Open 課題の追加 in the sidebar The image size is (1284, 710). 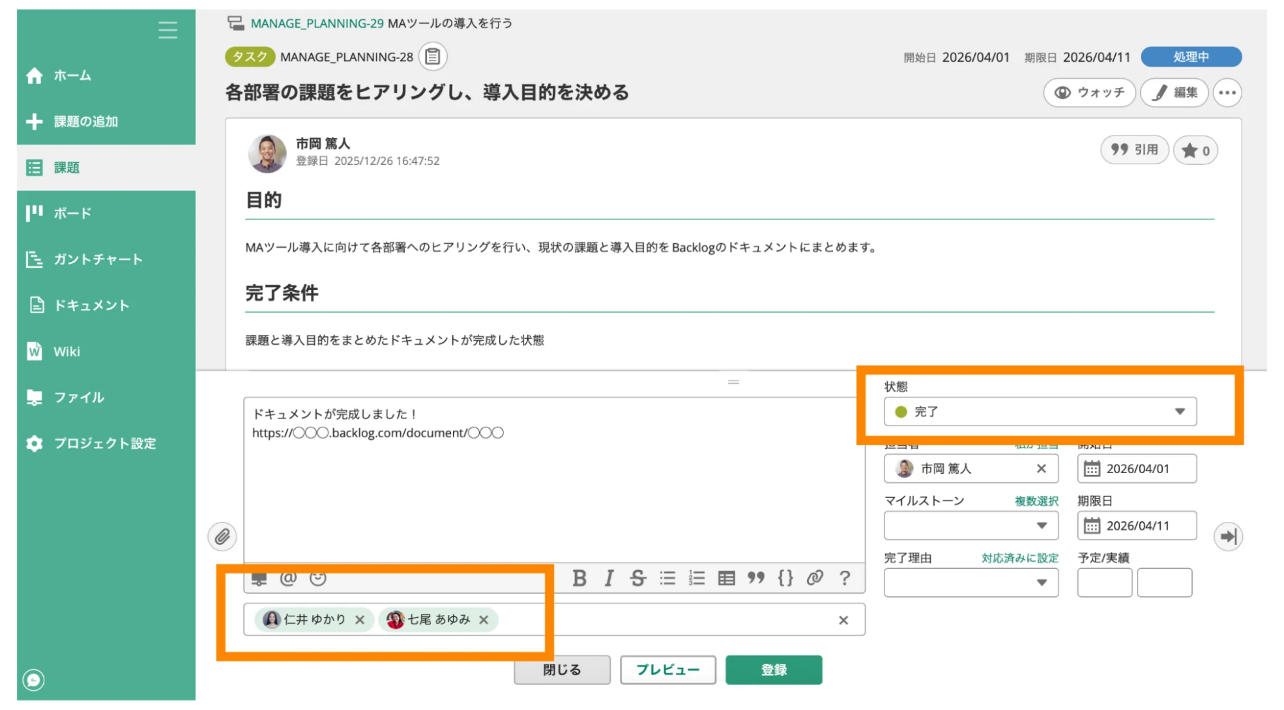[106, 121]
